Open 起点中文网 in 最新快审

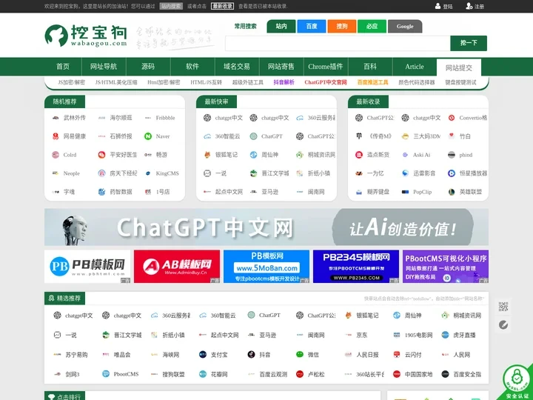229,192
